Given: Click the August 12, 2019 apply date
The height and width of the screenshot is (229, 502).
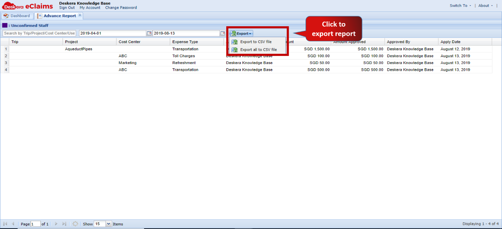Looking at the screenshot, I should coord(455,49).
